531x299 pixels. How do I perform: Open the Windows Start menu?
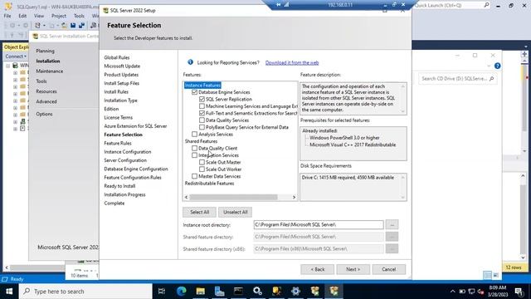pos(9,292)
